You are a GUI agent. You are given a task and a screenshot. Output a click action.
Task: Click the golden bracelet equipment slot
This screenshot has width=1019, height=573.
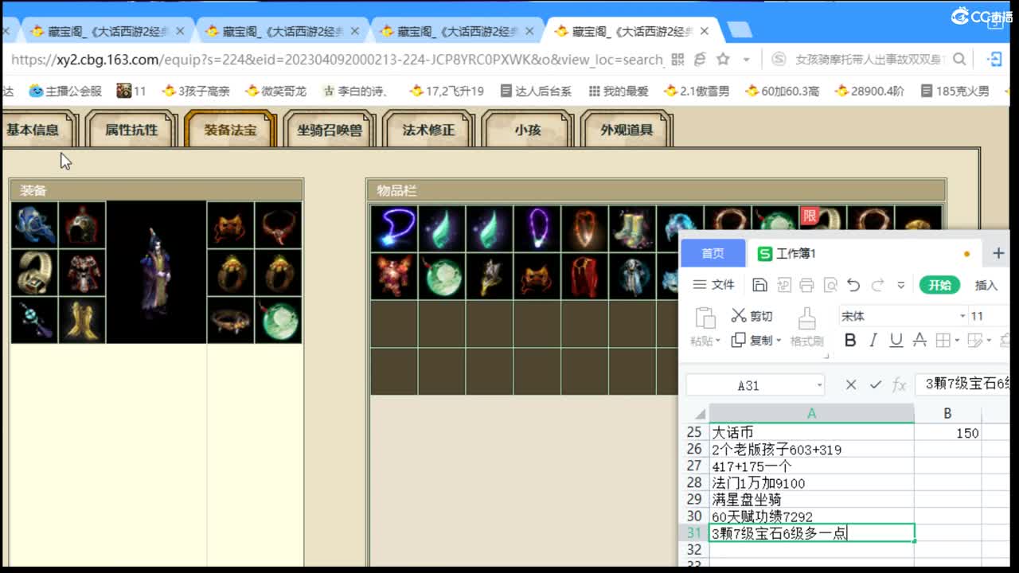pyautogui.click(x=34, y=273)
